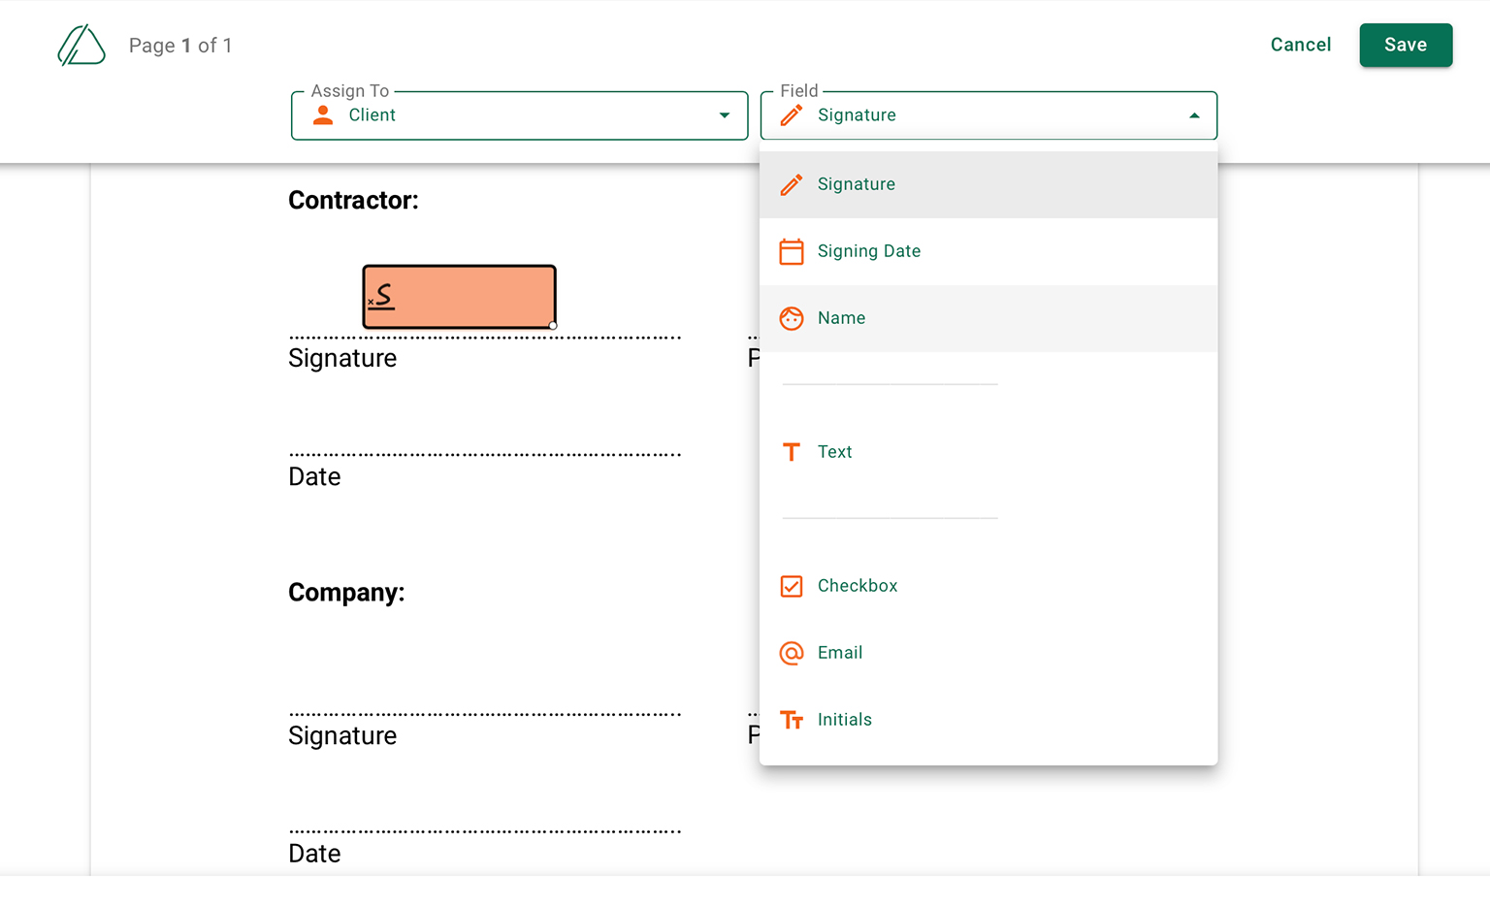Choose Signing Date from the field list

(988, 251)
